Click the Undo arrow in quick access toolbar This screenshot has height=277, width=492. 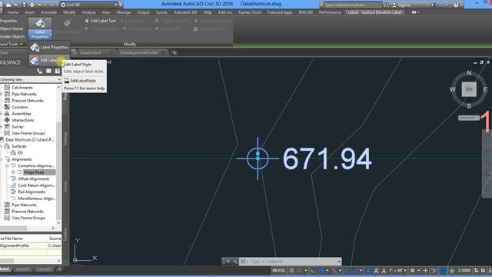[40, 5]
